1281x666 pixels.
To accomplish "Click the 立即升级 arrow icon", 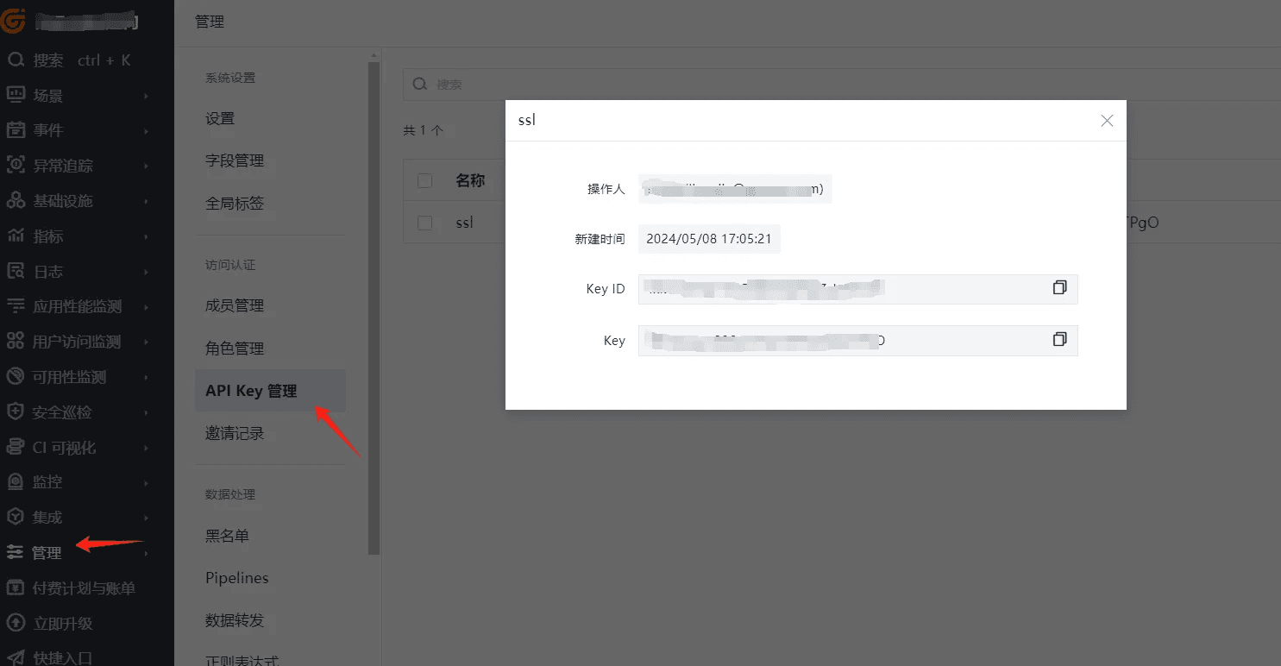I will pyautogui.click(x=16, y=623).
